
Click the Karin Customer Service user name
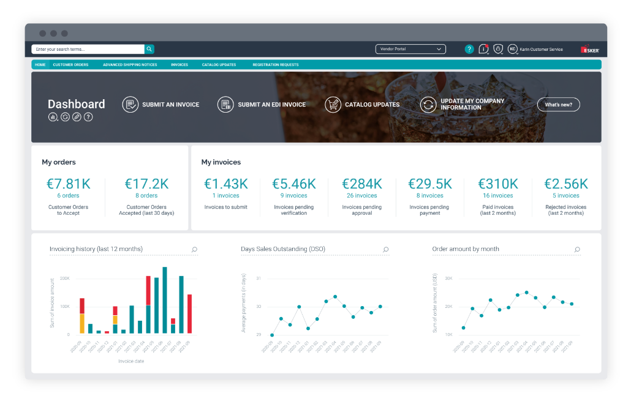click(542, 50)
